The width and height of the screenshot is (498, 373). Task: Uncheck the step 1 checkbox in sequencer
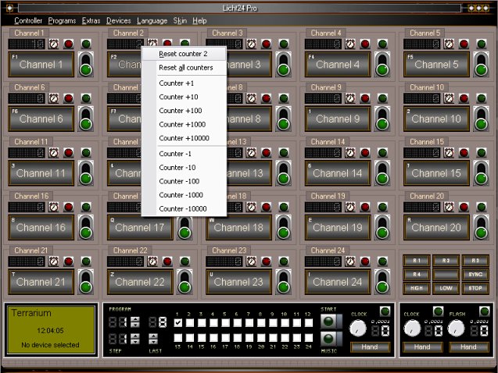click(x=178, y=322)
